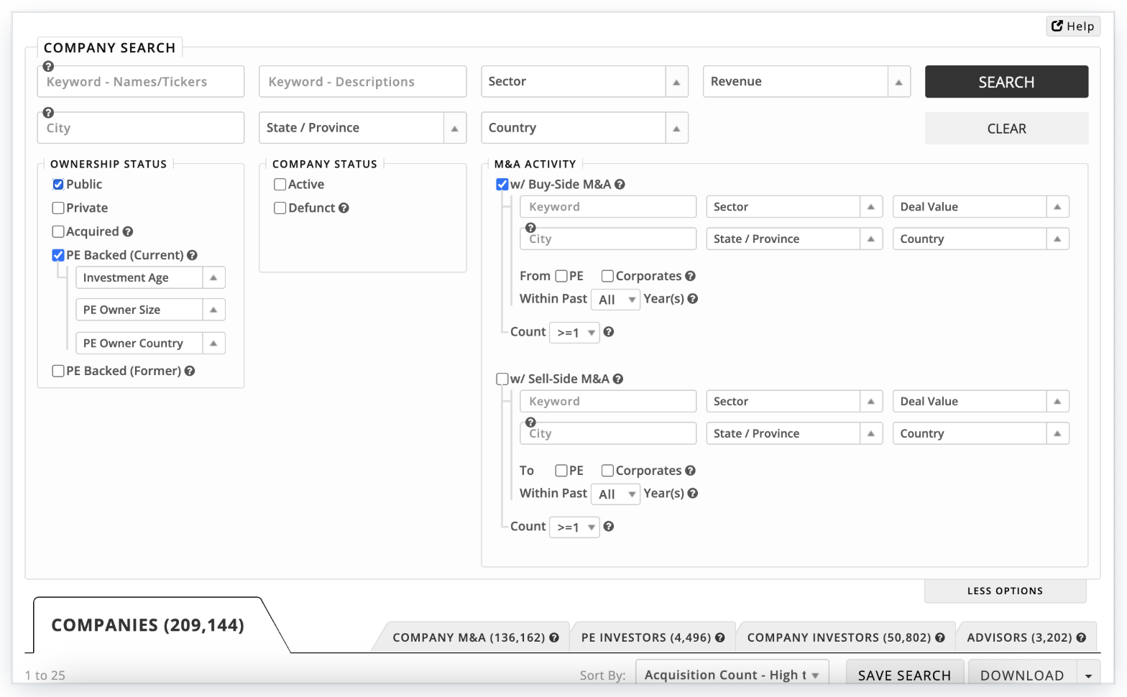Open the Sort By dropdown
The image size is (1127, 697).
[x=732, y=675]
